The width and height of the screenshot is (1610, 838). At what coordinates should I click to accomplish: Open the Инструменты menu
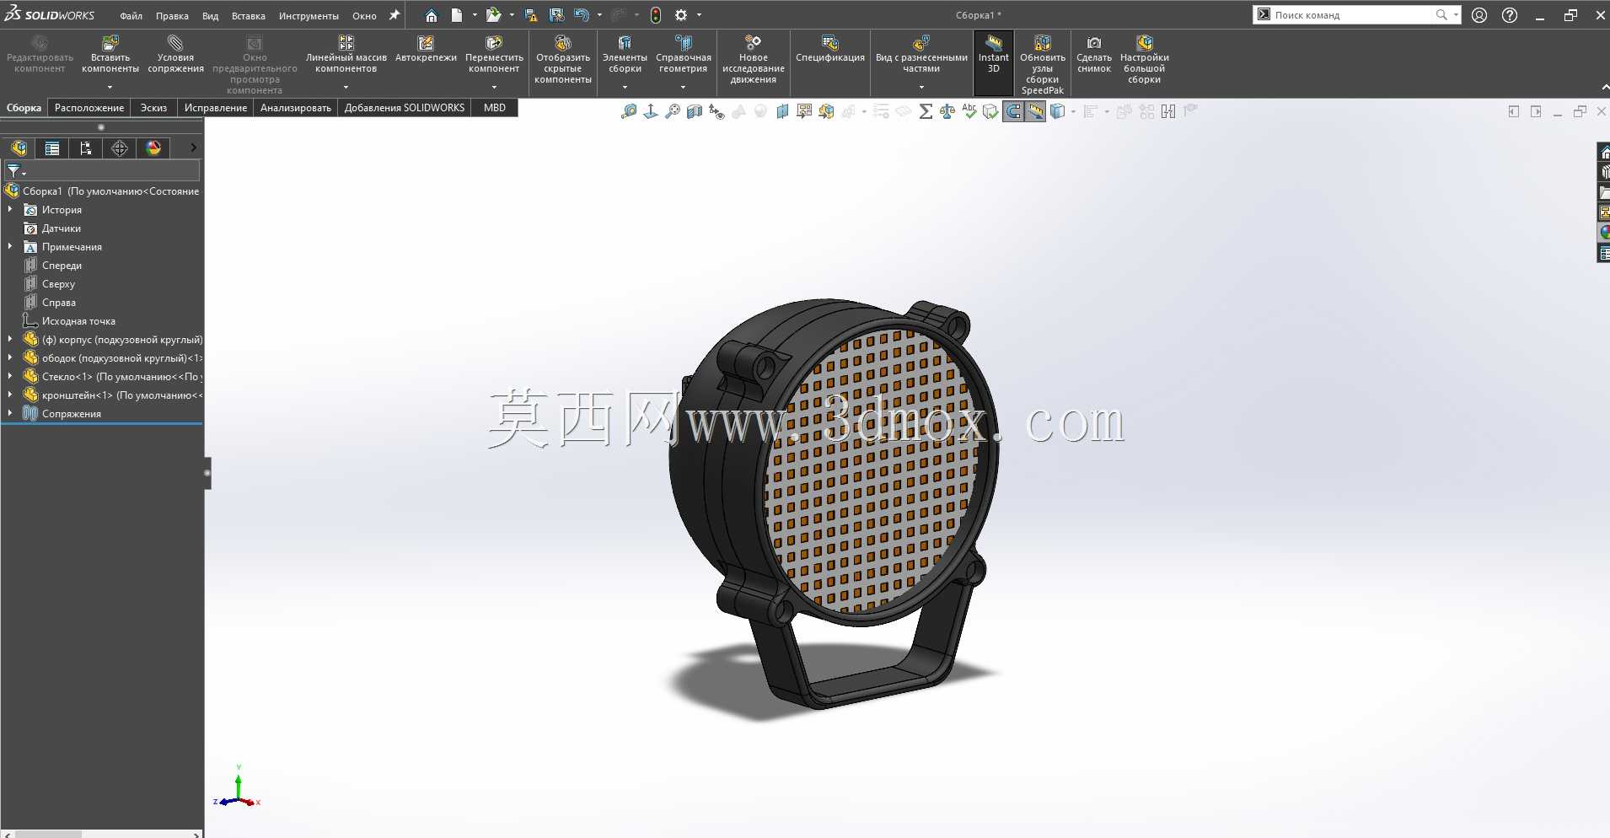(x=309, y=16)
